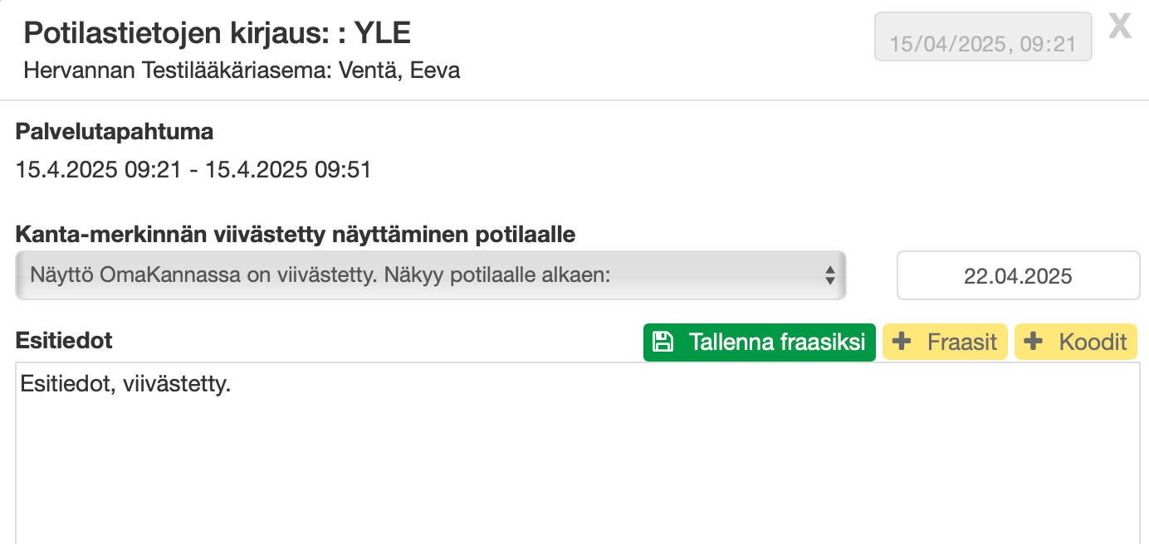Click the Palvelutapahtuma heading
Viewport: 1149px width, 544px height.
115,131
